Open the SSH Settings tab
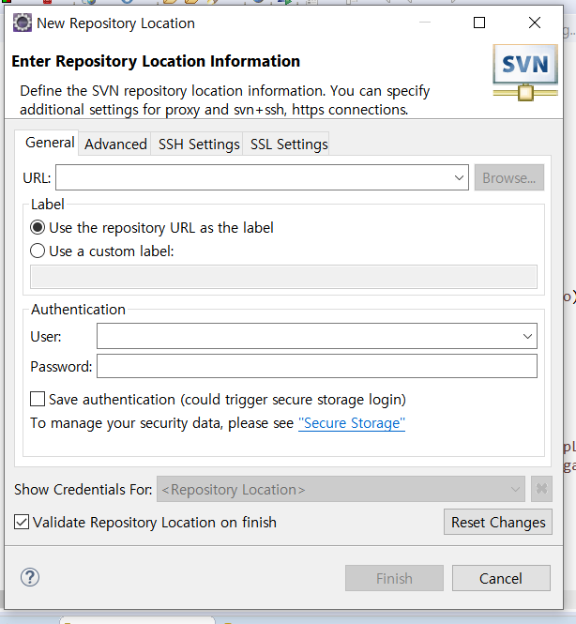This screenshot has width=576, height=624. 199,144
